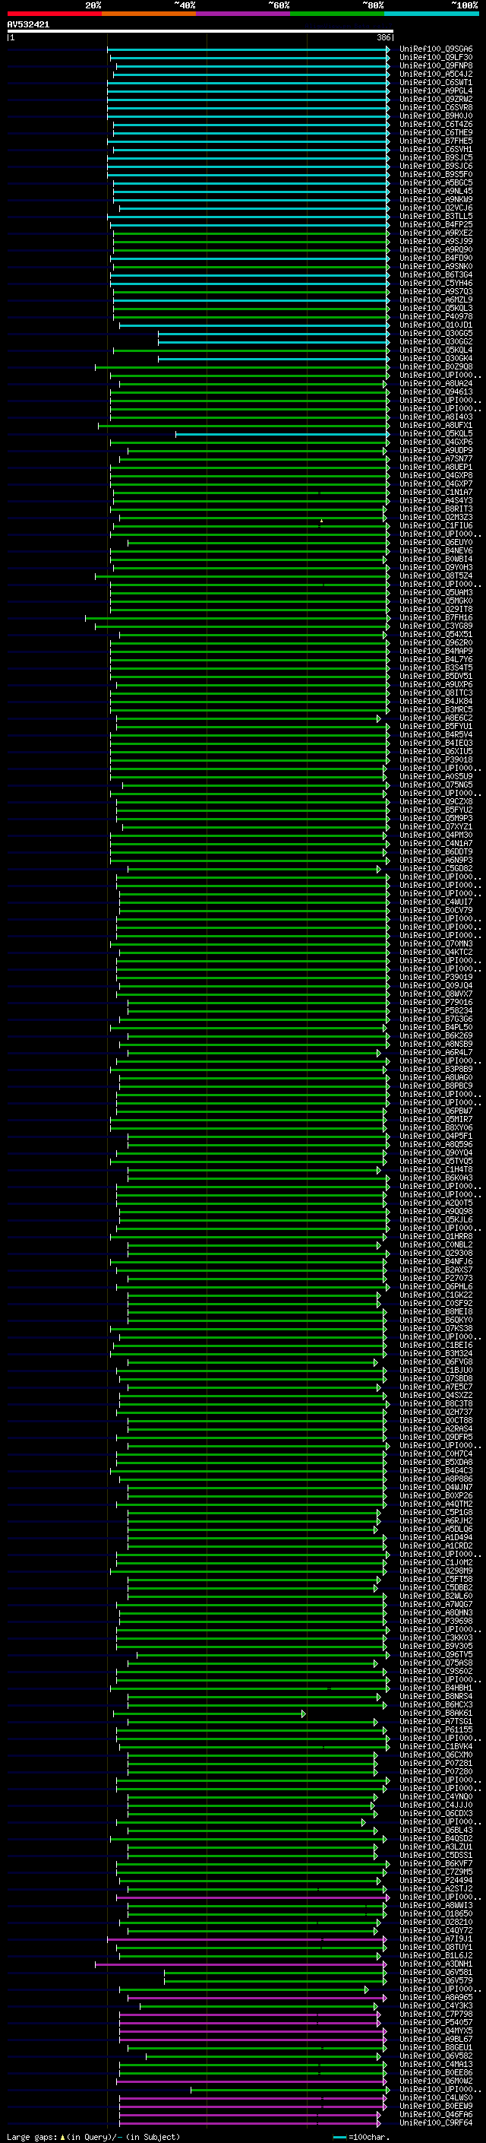Click the UniRef100_B9H0J0 label
This screenshot has height=2143, width=486.
(x=436, y=116)
